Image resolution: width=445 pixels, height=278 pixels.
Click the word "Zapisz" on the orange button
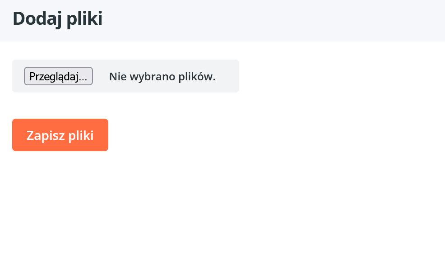pos(45,135)
